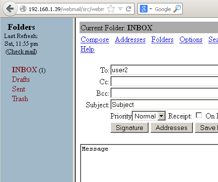Open the Drafts folder
Image resolution: width=218 pixels, height=182 pixels.
(x=21, y=79)
